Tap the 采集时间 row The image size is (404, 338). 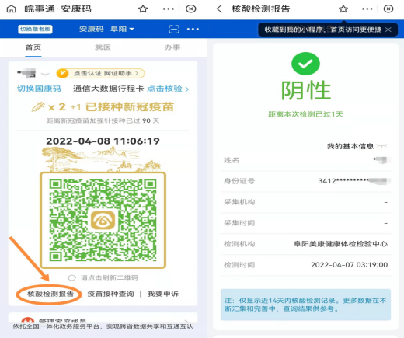[x=305, y=223]
